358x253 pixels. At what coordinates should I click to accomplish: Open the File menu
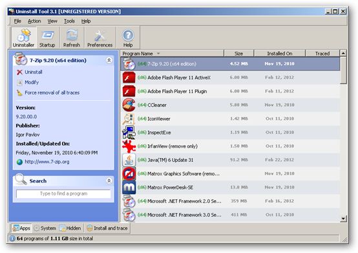(x=17, y=21)
